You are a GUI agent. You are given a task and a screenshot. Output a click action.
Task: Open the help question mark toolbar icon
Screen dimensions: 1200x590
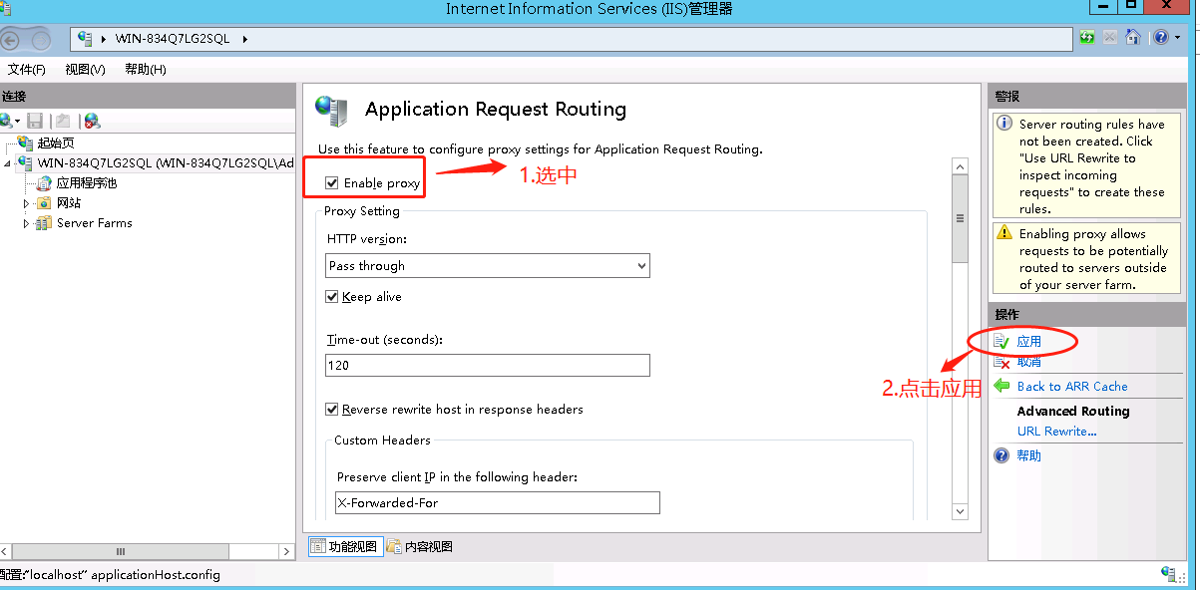click(x=1160, y=38)
